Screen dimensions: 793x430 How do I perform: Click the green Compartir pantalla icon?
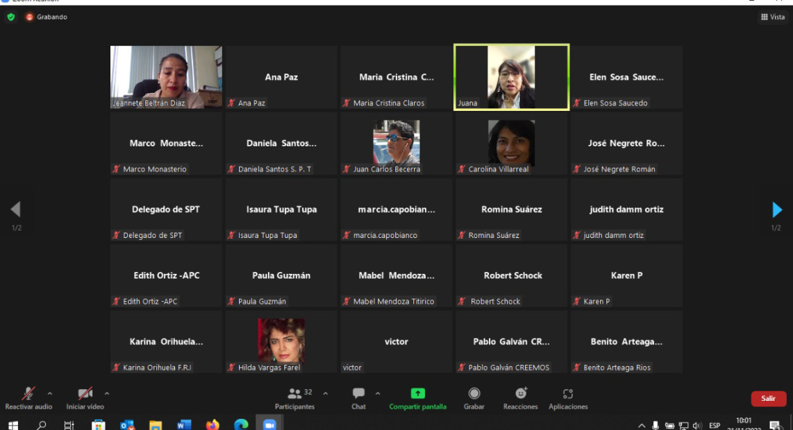click(x=417, y=393)
